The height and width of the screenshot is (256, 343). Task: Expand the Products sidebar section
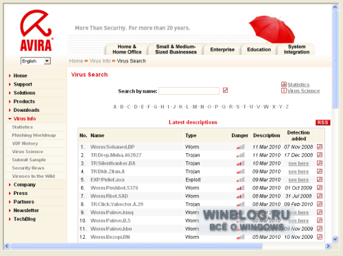pyautogui.click(x=10, y=102)
